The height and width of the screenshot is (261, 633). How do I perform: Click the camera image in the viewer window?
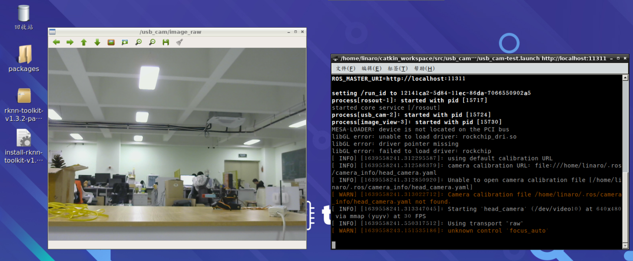(177, 144)
